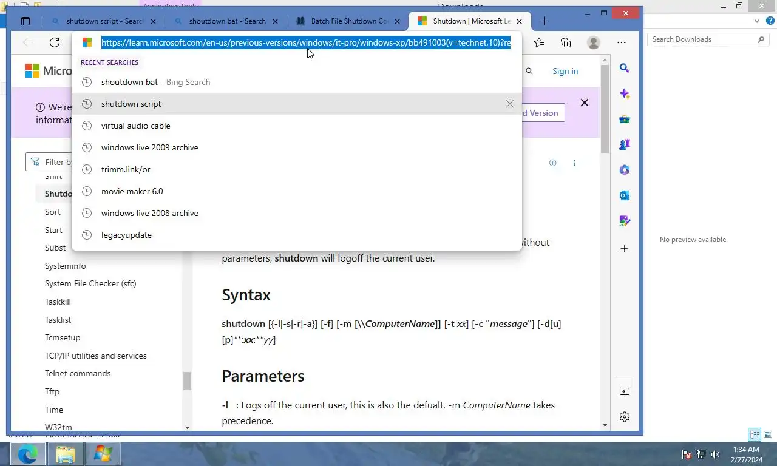Open the Collections icon in toolbar
Image resolution: width=777 pixels, height=466 pixels.
pyautogui.click(x=566, y=42)
